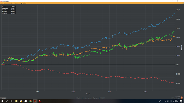This screenshot has height=103, width=184.
Task: Toggle the Net Won legend entry
Action: (x=78, y=98)
